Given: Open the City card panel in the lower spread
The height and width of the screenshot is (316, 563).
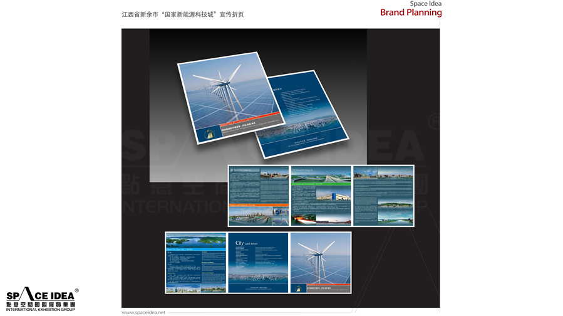Looking at the screenshot, I should click(258, 262).
